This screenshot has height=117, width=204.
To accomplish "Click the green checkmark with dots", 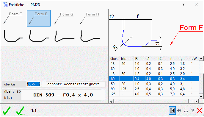I will click(20, 111).
